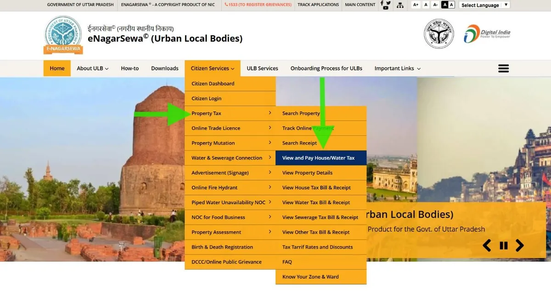This screenshot has height=291, width=551.
Task: Expand the About ULB menu
Action: pyautogui.click(x=92, y=68)
